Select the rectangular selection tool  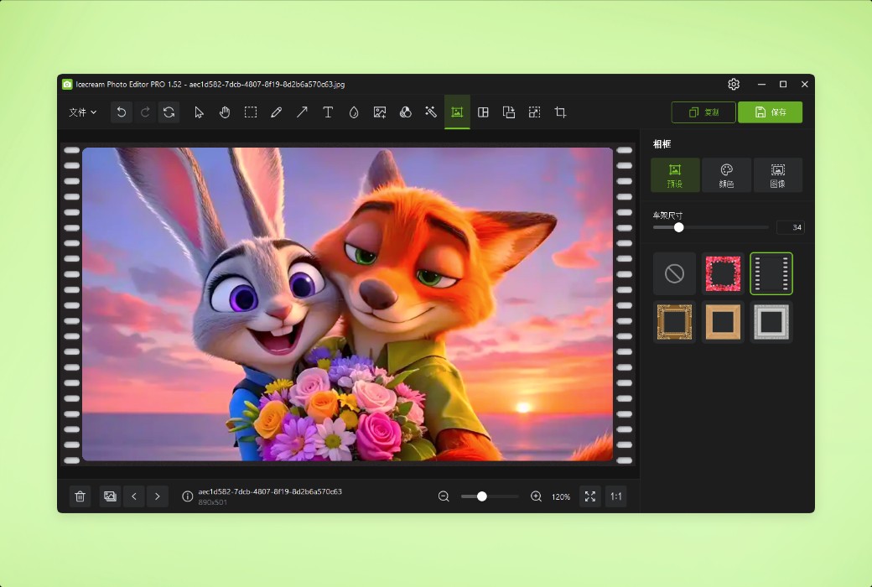[x=251, y=112]
